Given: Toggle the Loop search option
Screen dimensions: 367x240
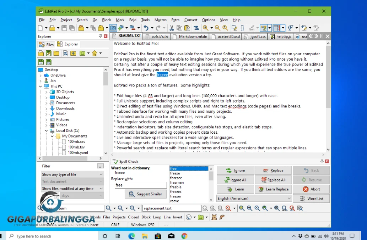Looking at the screenshot, I should click(157, 217).
